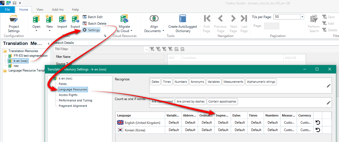339x142 pixels.
Task: Switch to the Help tab
Action: (75, 10)
